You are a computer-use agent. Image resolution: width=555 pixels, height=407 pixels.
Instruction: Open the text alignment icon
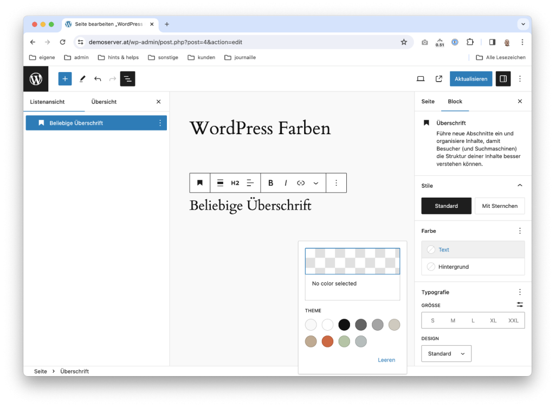250,182
